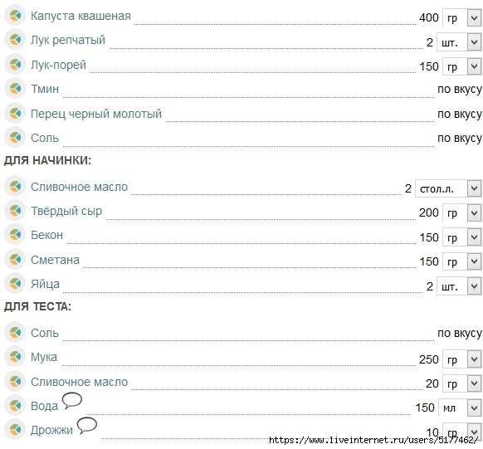The image size is (483, 449).
Task: Click the pie-chart icon beside Тмин
Action: [15, 88]
